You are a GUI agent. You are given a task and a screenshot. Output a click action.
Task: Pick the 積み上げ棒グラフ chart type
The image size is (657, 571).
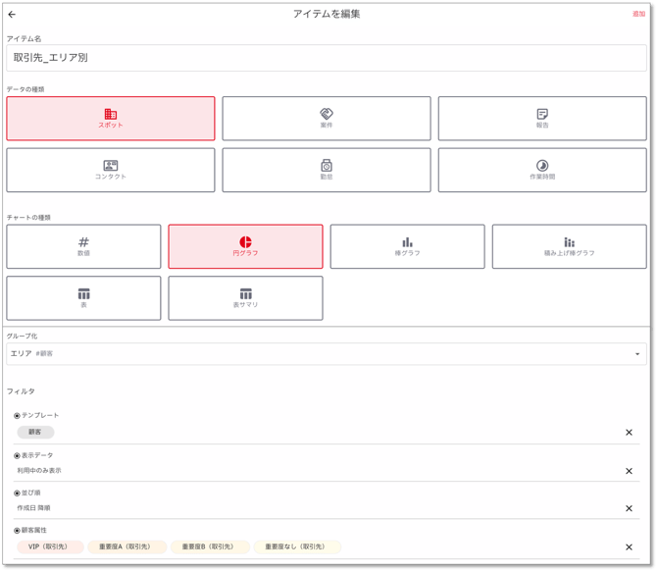569,246
